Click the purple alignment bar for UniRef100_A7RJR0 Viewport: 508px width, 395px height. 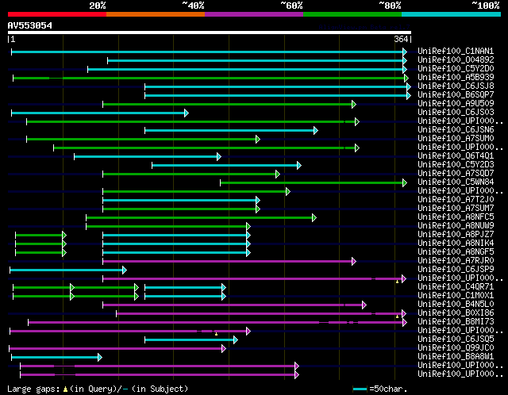229,261
